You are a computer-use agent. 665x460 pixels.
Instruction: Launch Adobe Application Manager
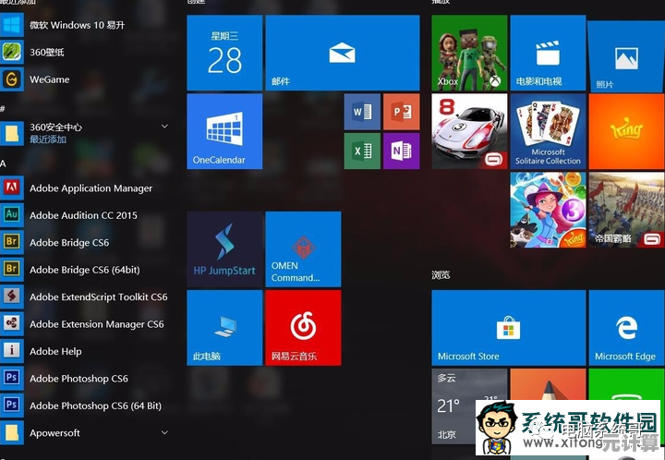[87, 188]
